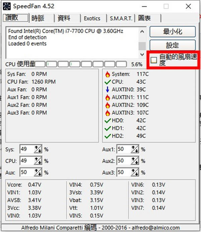The image size is (201, 232).
Task: Switch to the Exotics tab
Action: (x=93, y=18)
